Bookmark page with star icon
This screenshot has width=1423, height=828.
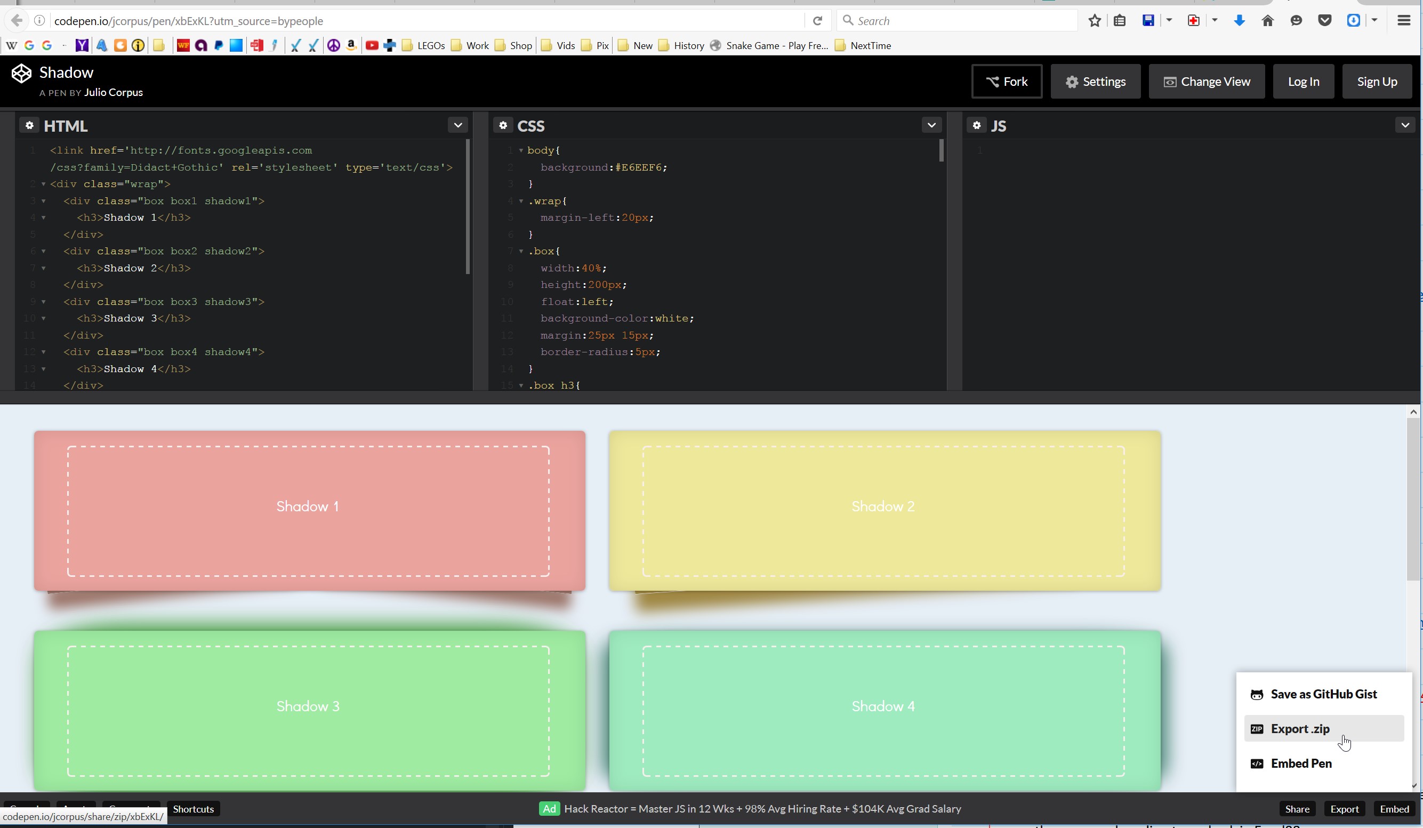click(1095, 21)
